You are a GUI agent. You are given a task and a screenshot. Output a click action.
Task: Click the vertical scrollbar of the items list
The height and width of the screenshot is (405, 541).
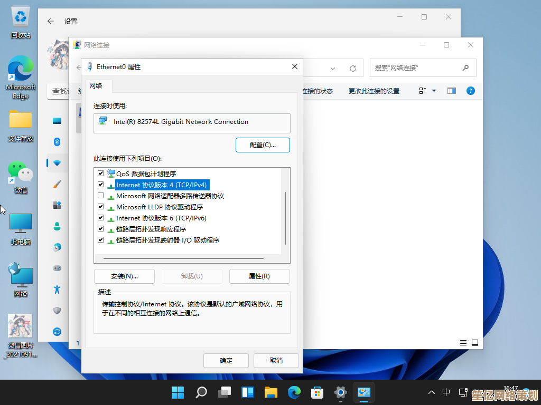click(x=285, y=217)
